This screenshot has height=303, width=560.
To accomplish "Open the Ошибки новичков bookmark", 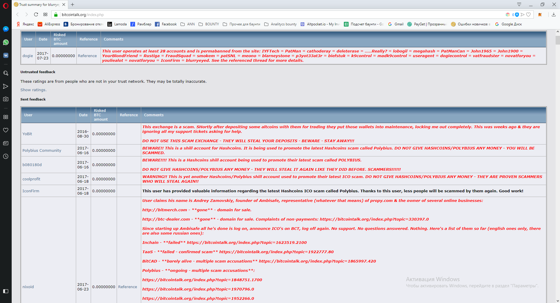I will pyautogui.click(x=471, y=24).
